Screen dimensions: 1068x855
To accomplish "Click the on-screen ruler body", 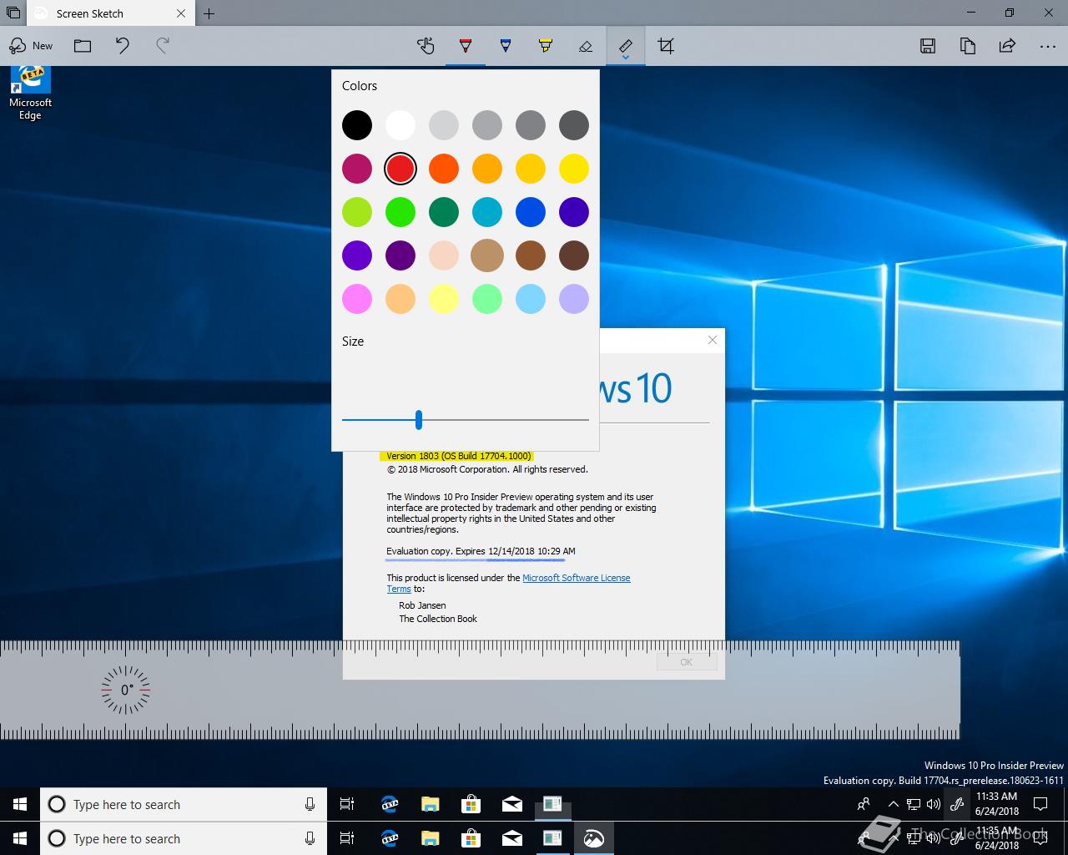I will click(480, 690).
